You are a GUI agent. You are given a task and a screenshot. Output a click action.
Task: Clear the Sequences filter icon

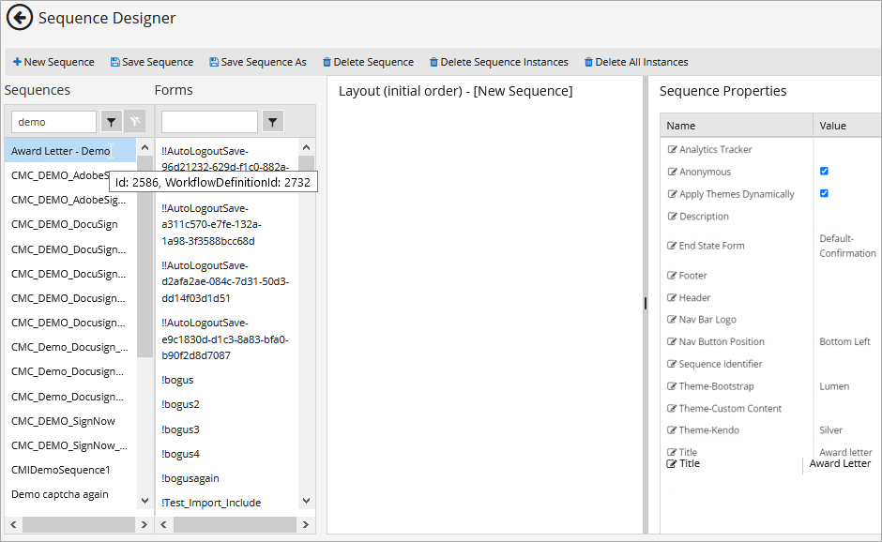pyautogui.click(x=135, y=121)
